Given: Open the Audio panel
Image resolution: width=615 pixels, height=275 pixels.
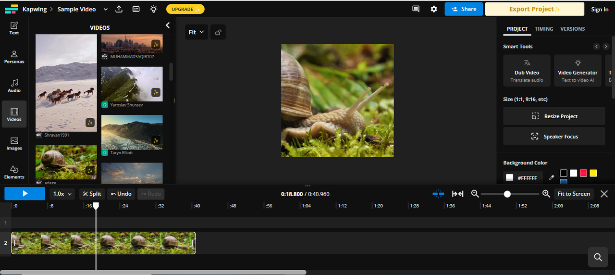Looking at the screenshot, I should pyautogui.click(x=14, y=86).
